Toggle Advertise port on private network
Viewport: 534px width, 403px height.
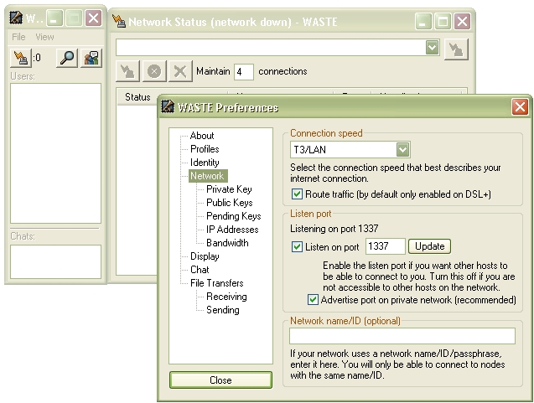[x=313, y=300]
